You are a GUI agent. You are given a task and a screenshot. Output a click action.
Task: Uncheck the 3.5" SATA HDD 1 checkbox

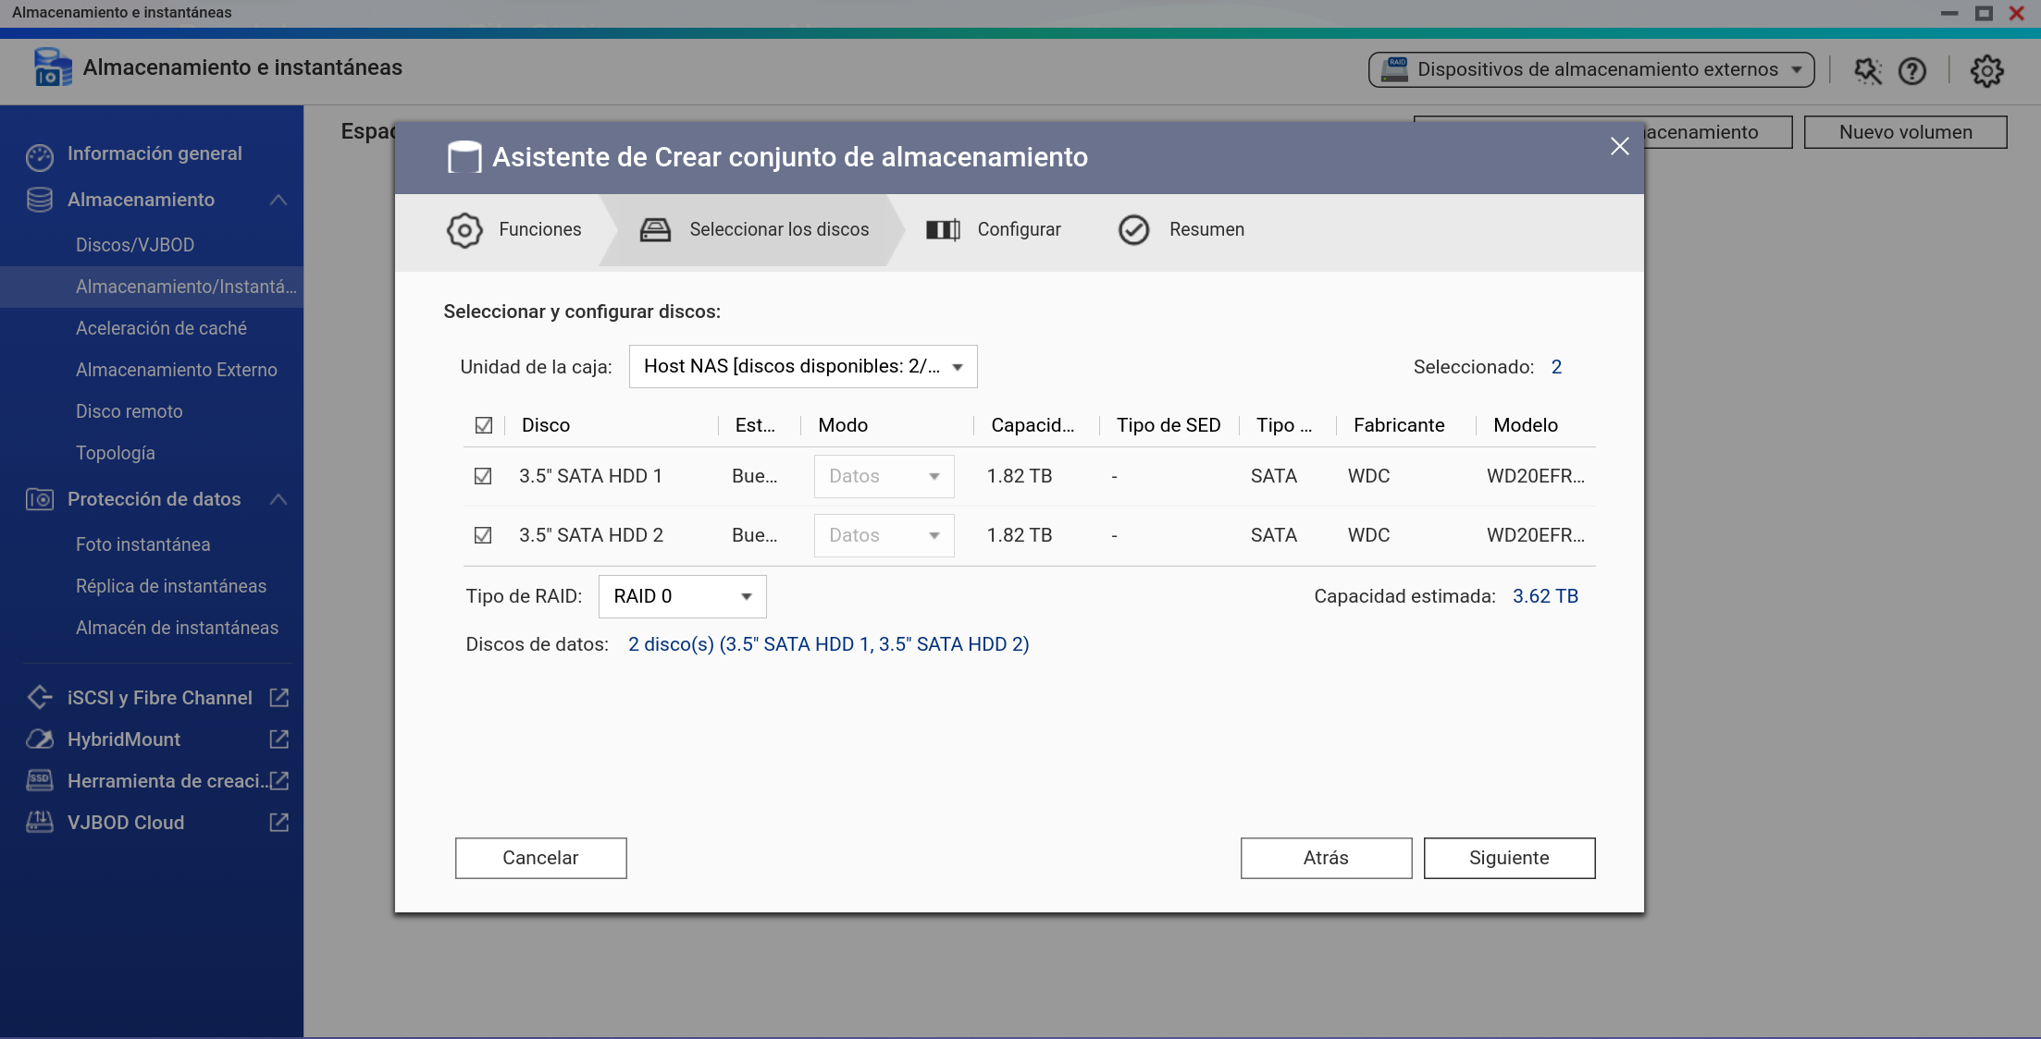click(483, 476)
